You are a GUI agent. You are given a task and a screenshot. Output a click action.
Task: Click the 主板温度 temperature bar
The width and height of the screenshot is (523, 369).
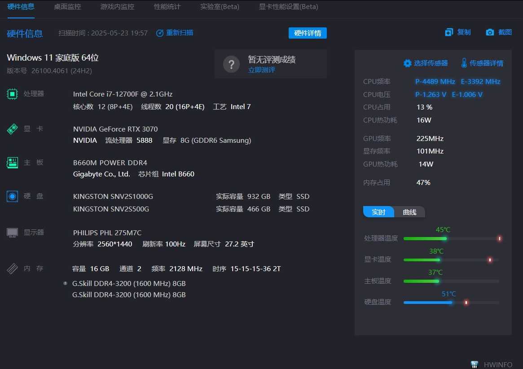tap(451, 281)
